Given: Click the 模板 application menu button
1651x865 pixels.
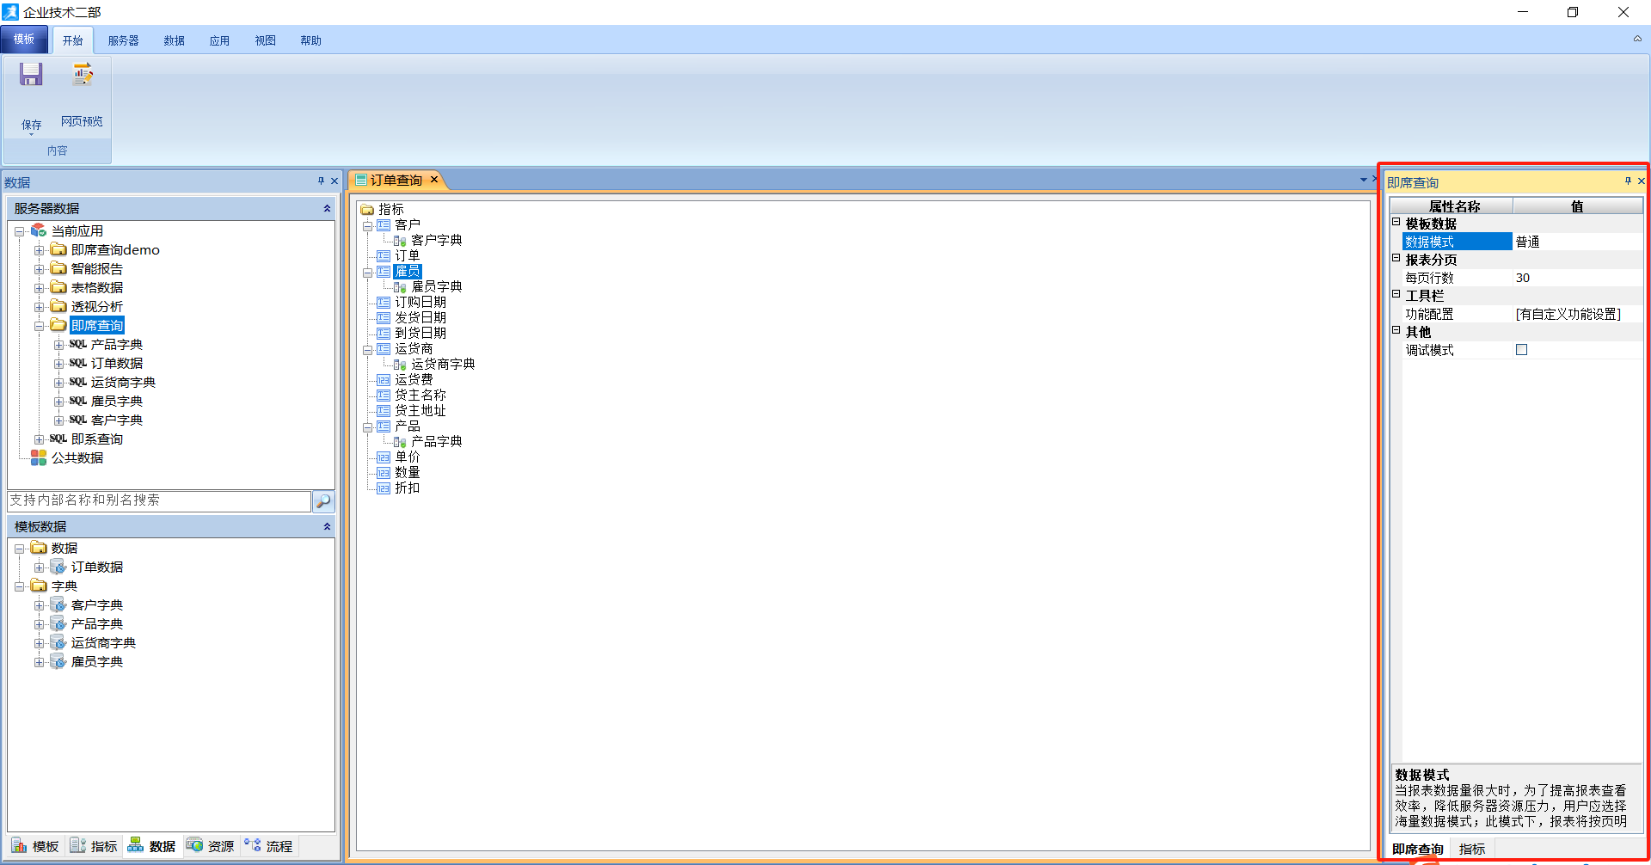Looking at the screenshot, I should (x=24, y=40).
